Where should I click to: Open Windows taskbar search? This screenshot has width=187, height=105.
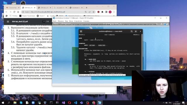[x=9, y=103]
